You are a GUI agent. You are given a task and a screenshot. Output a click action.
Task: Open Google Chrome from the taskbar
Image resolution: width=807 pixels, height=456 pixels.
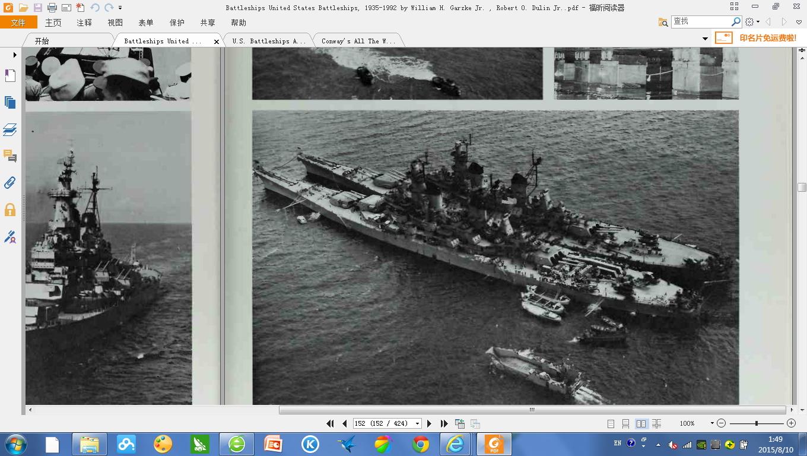click(x=421, y=444)
